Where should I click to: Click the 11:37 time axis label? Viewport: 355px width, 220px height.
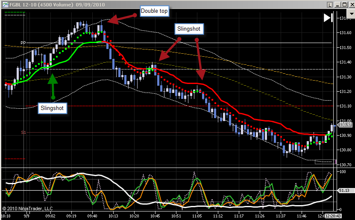(281, 216)
